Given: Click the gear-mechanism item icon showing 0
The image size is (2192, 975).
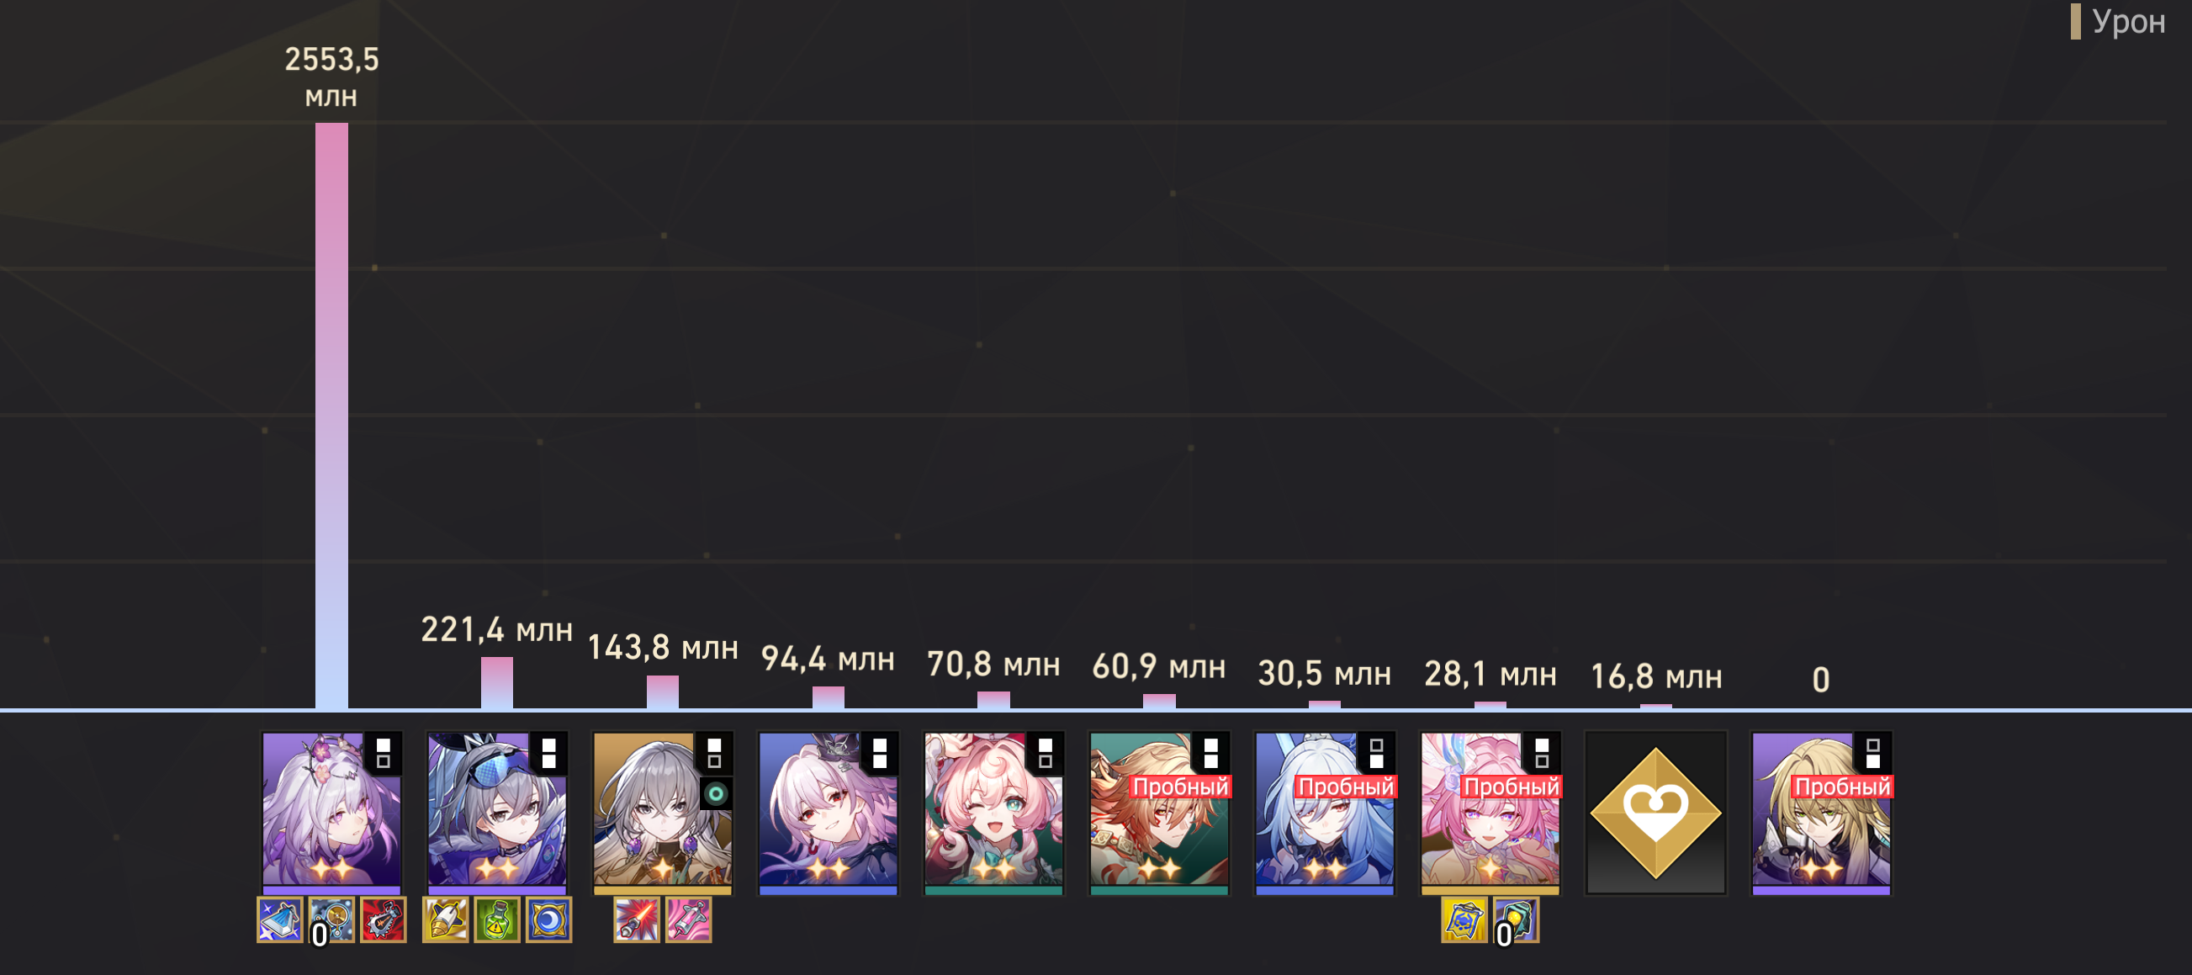Looking at the screenshot, I should [332, 919].
